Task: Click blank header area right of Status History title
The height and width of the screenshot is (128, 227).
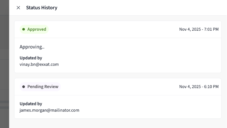Action: pos(138,8)
